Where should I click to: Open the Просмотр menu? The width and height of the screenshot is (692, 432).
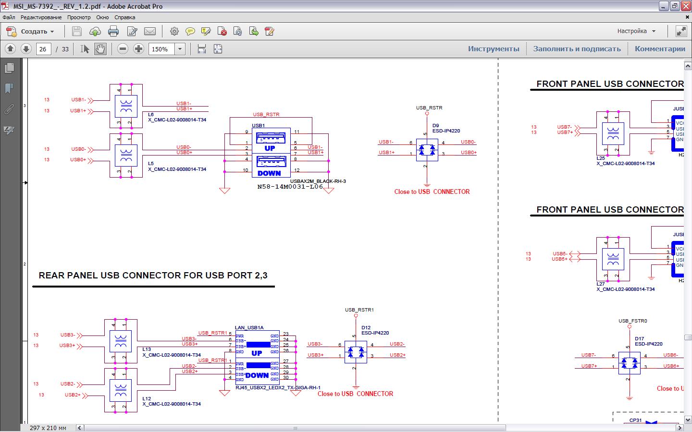coord(79,17)
